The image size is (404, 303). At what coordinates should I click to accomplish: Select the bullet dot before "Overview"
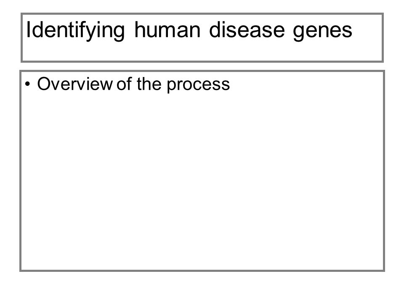28,84
